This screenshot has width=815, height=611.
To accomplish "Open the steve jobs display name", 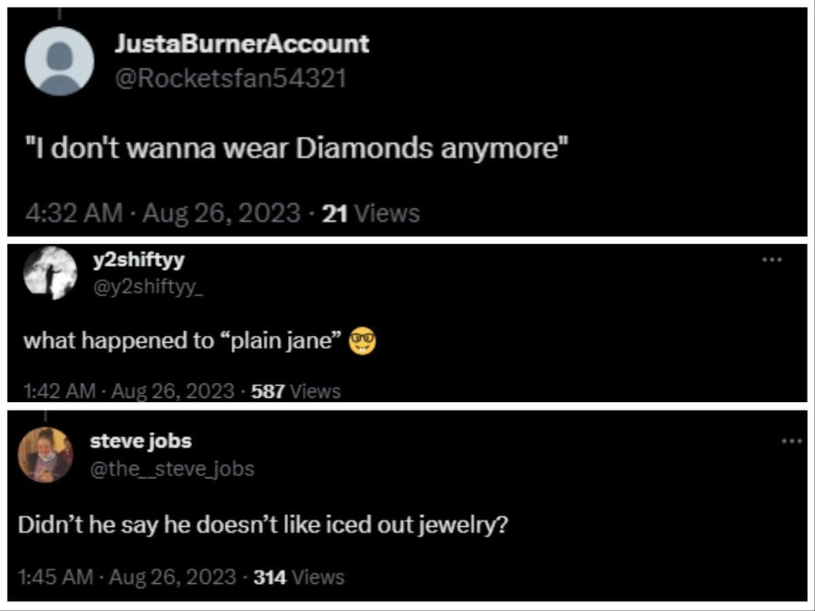I will tap(141, 441).
